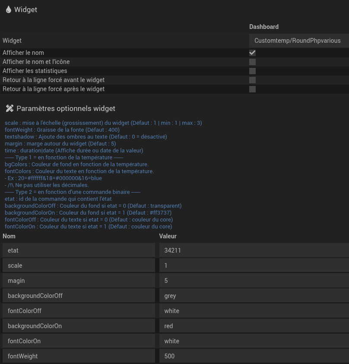349x364 pixels.
Task: Uncheck the Afficher le nom checkbox
Action: [x=253, y=53]
